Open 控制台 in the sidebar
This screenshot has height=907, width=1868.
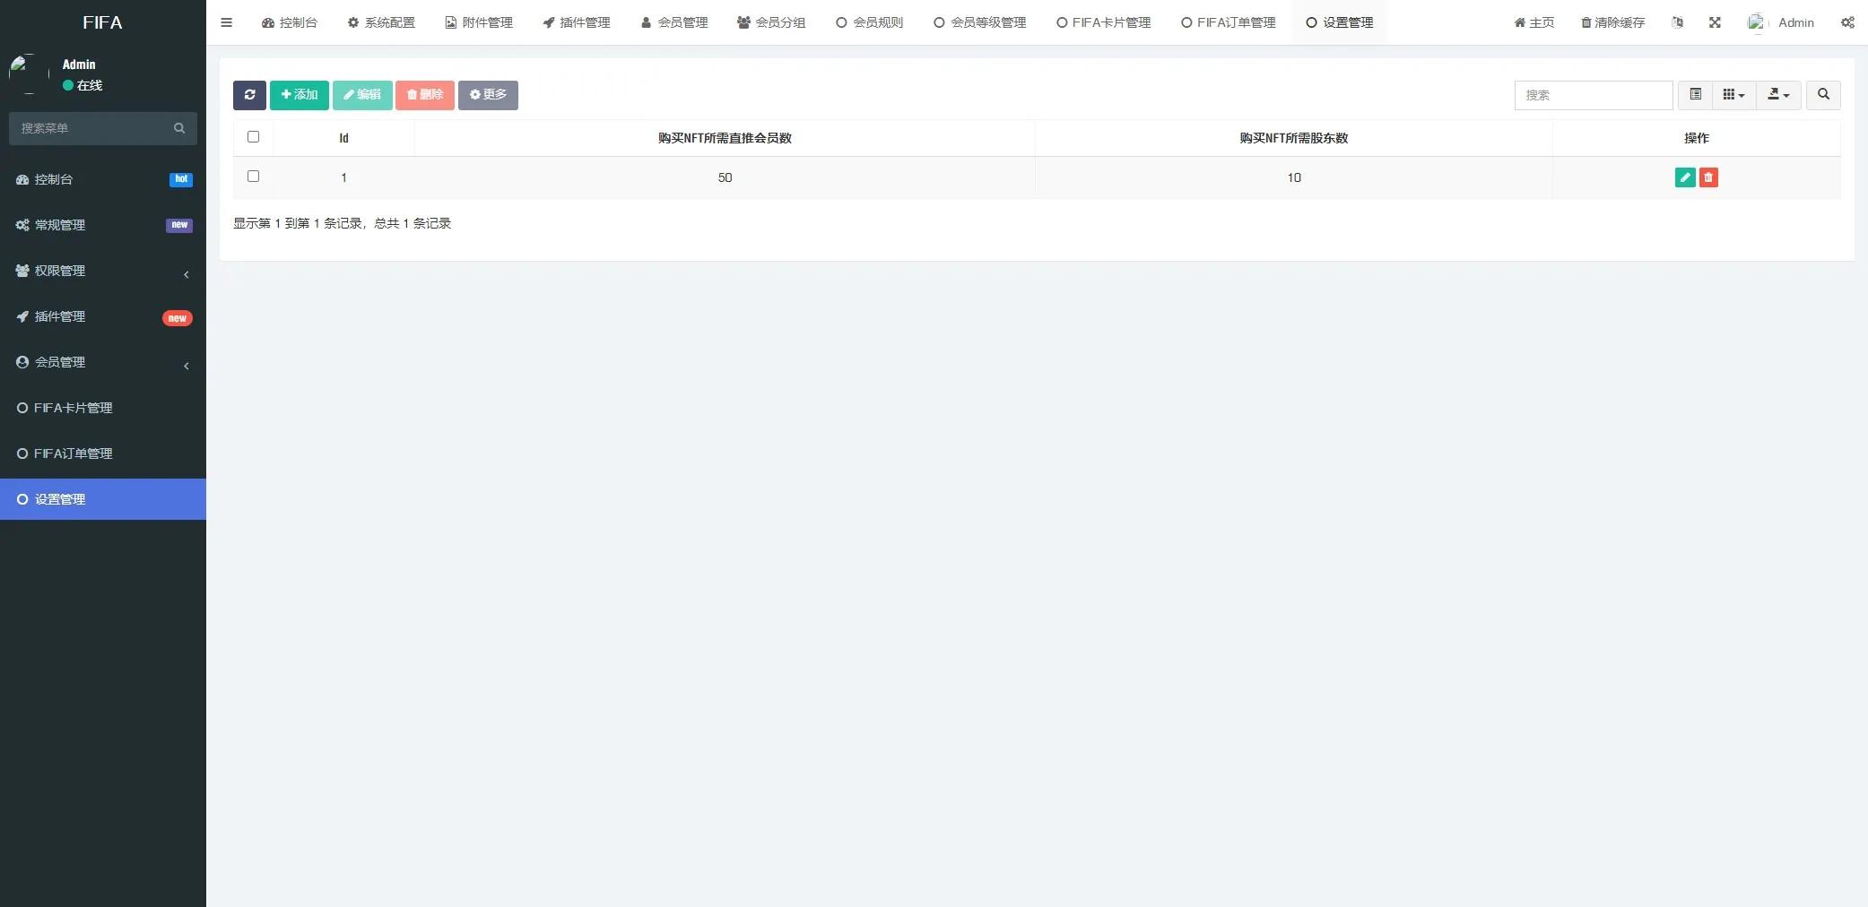coord(103,179)
